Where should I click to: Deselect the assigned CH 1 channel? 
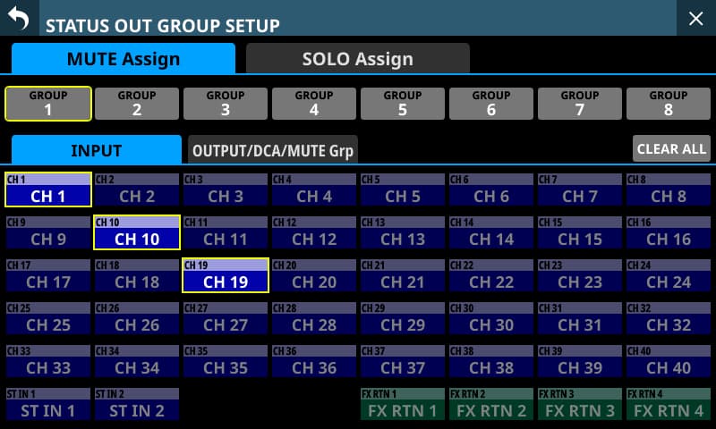[48, 190]
